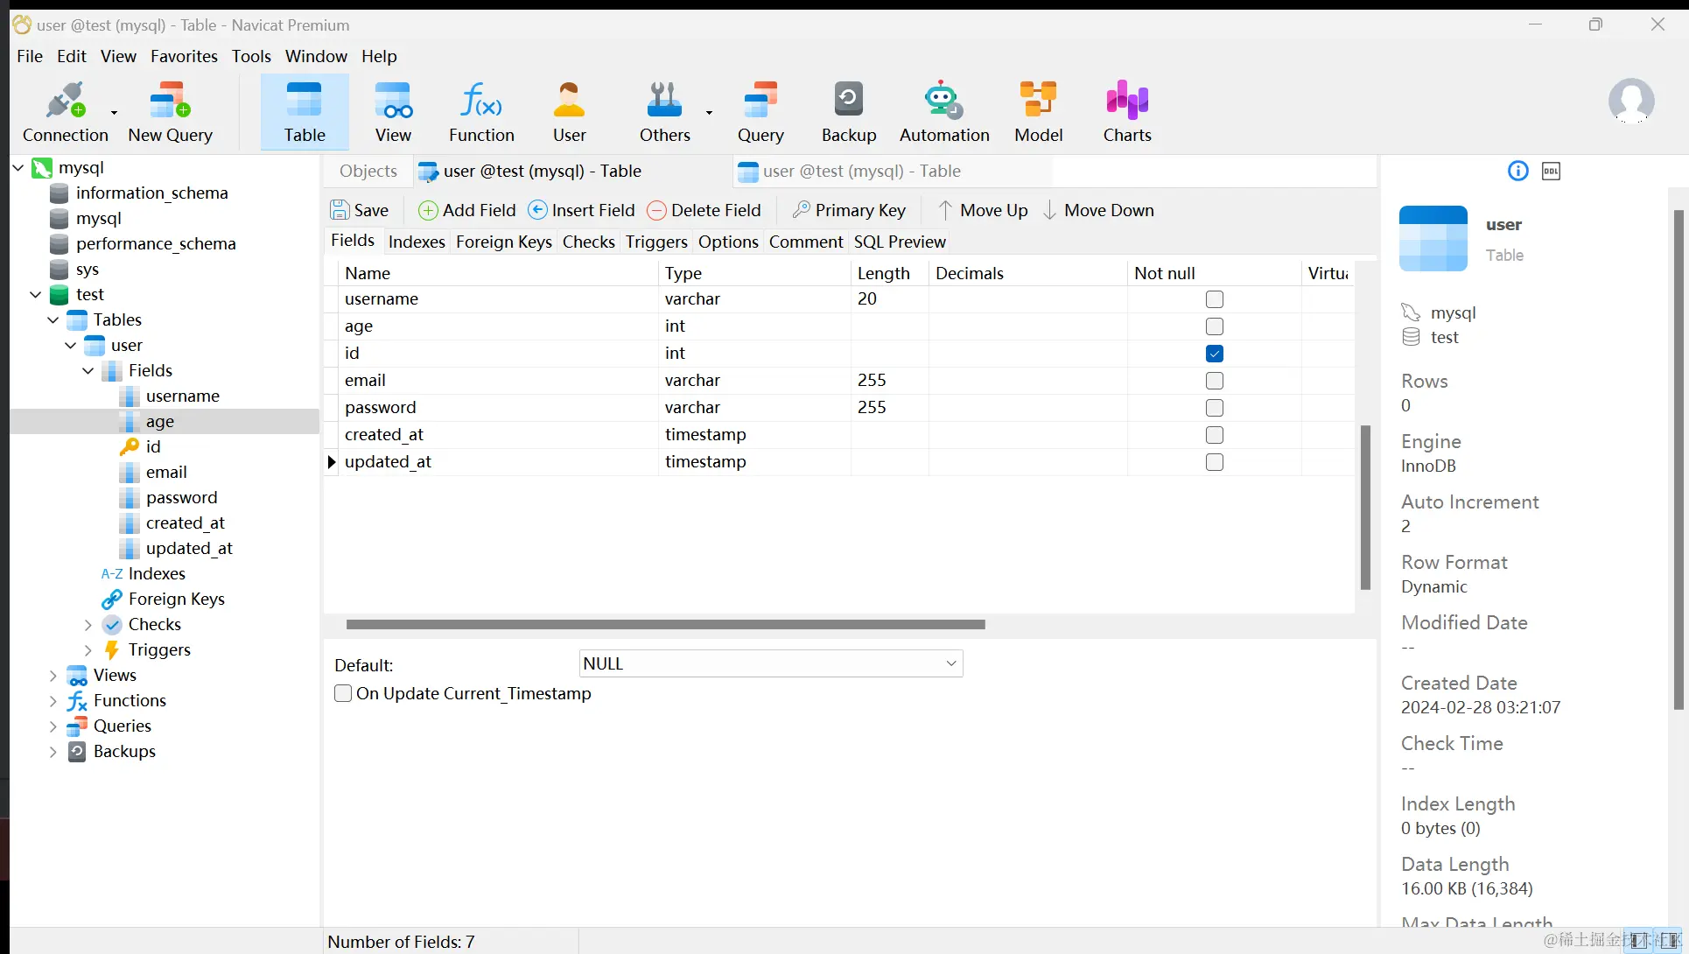Toggle Not null for created_at field

[1214, 435]
